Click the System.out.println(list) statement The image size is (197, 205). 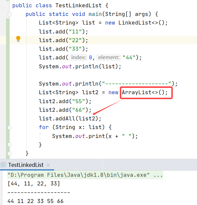point(80,66)
